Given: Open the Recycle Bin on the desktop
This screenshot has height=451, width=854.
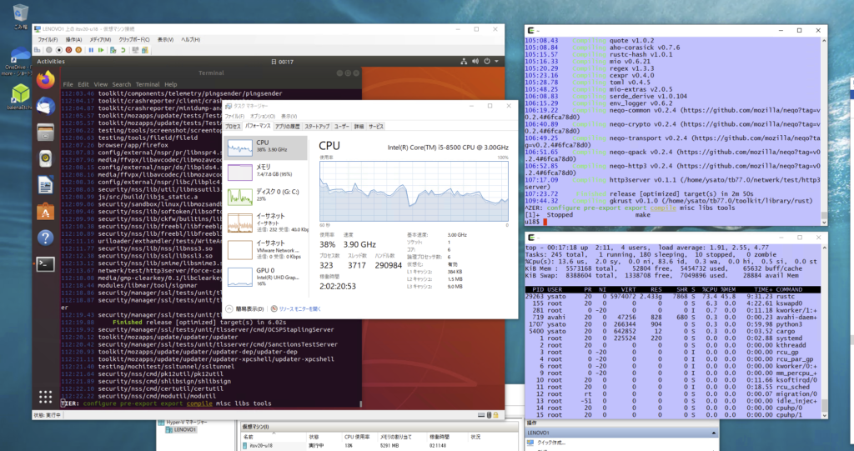Looking at the screenshot, I should [19, 13].
